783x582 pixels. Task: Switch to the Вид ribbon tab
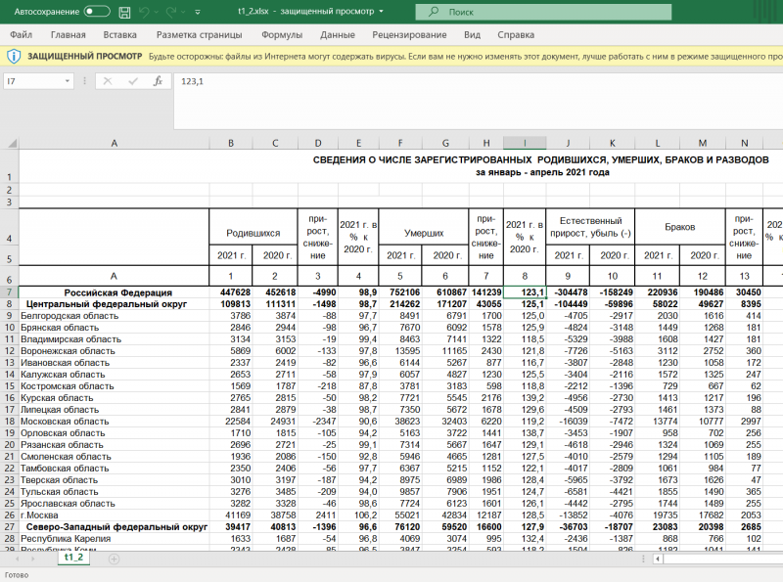click(x=472, y=35)
